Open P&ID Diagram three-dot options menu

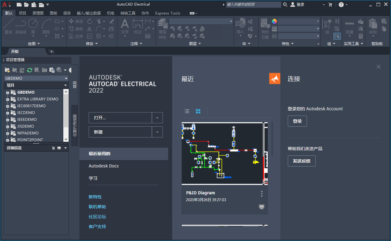pos(262,194)
